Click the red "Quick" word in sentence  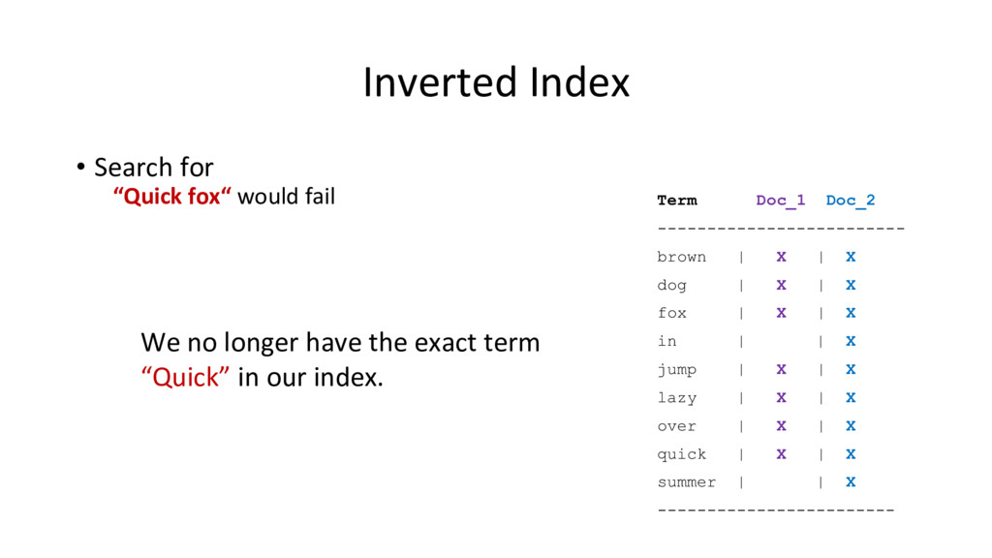(x=185, y=377)
